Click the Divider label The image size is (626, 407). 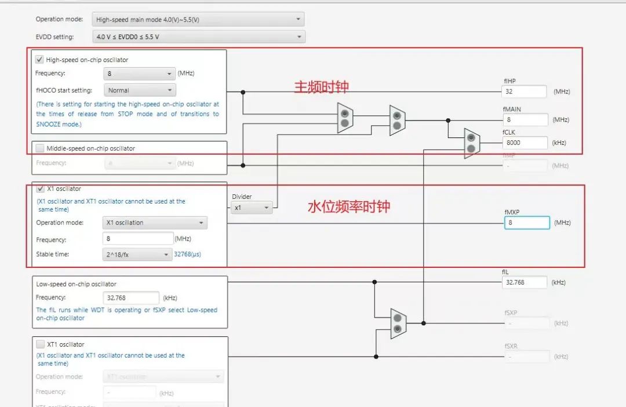[x=242, y=197]
